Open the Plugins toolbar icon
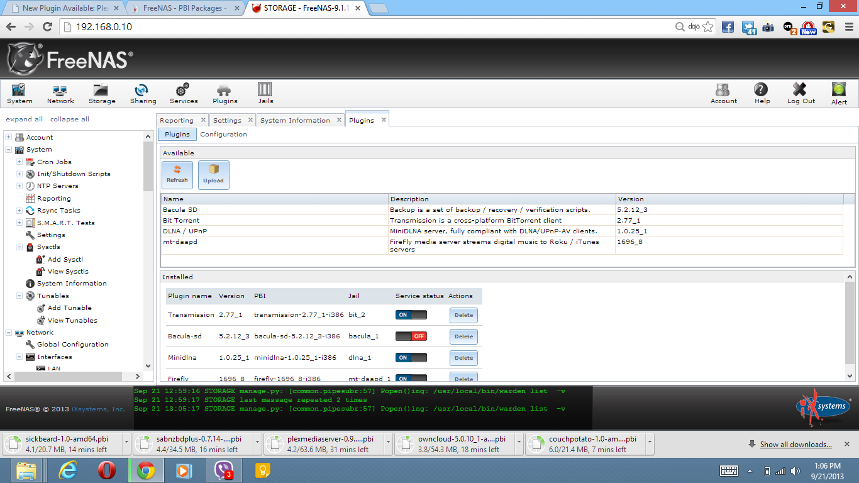The width and height of the screenshot is (859, 483). 224,94
